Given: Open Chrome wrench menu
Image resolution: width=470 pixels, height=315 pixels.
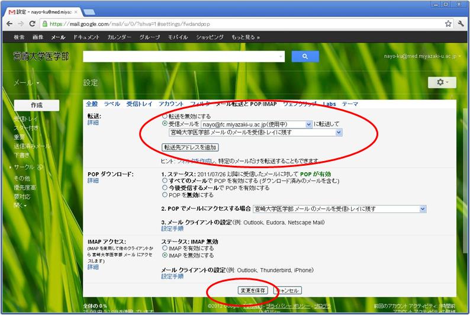Looking at the screenshot, I should (461, 24).
